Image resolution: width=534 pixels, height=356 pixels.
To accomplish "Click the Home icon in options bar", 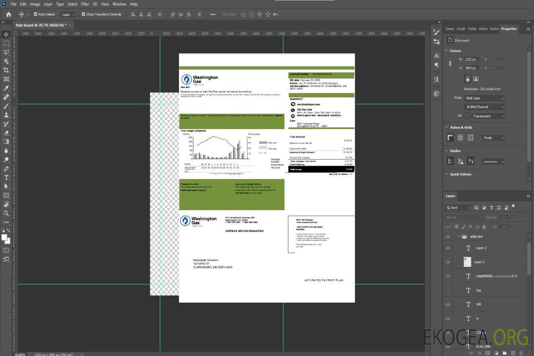I will pos(8,14).
